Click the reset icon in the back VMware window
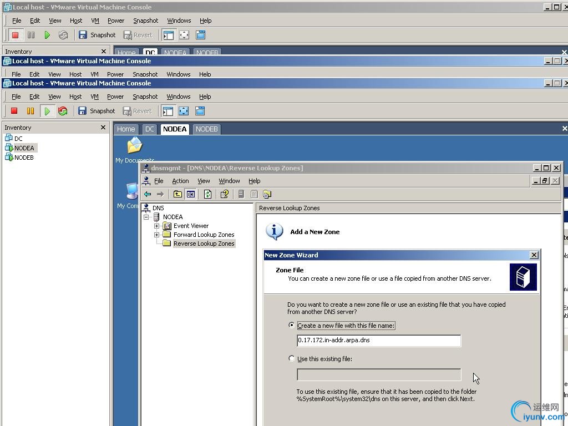The height and width of the screenshot is (426, 568). 63,35
